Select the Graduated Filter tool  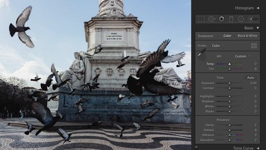click(x=231, y=19)
